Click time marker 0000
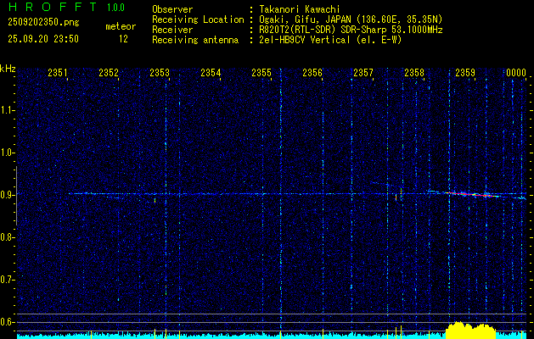534x339 pixels. 516,72
